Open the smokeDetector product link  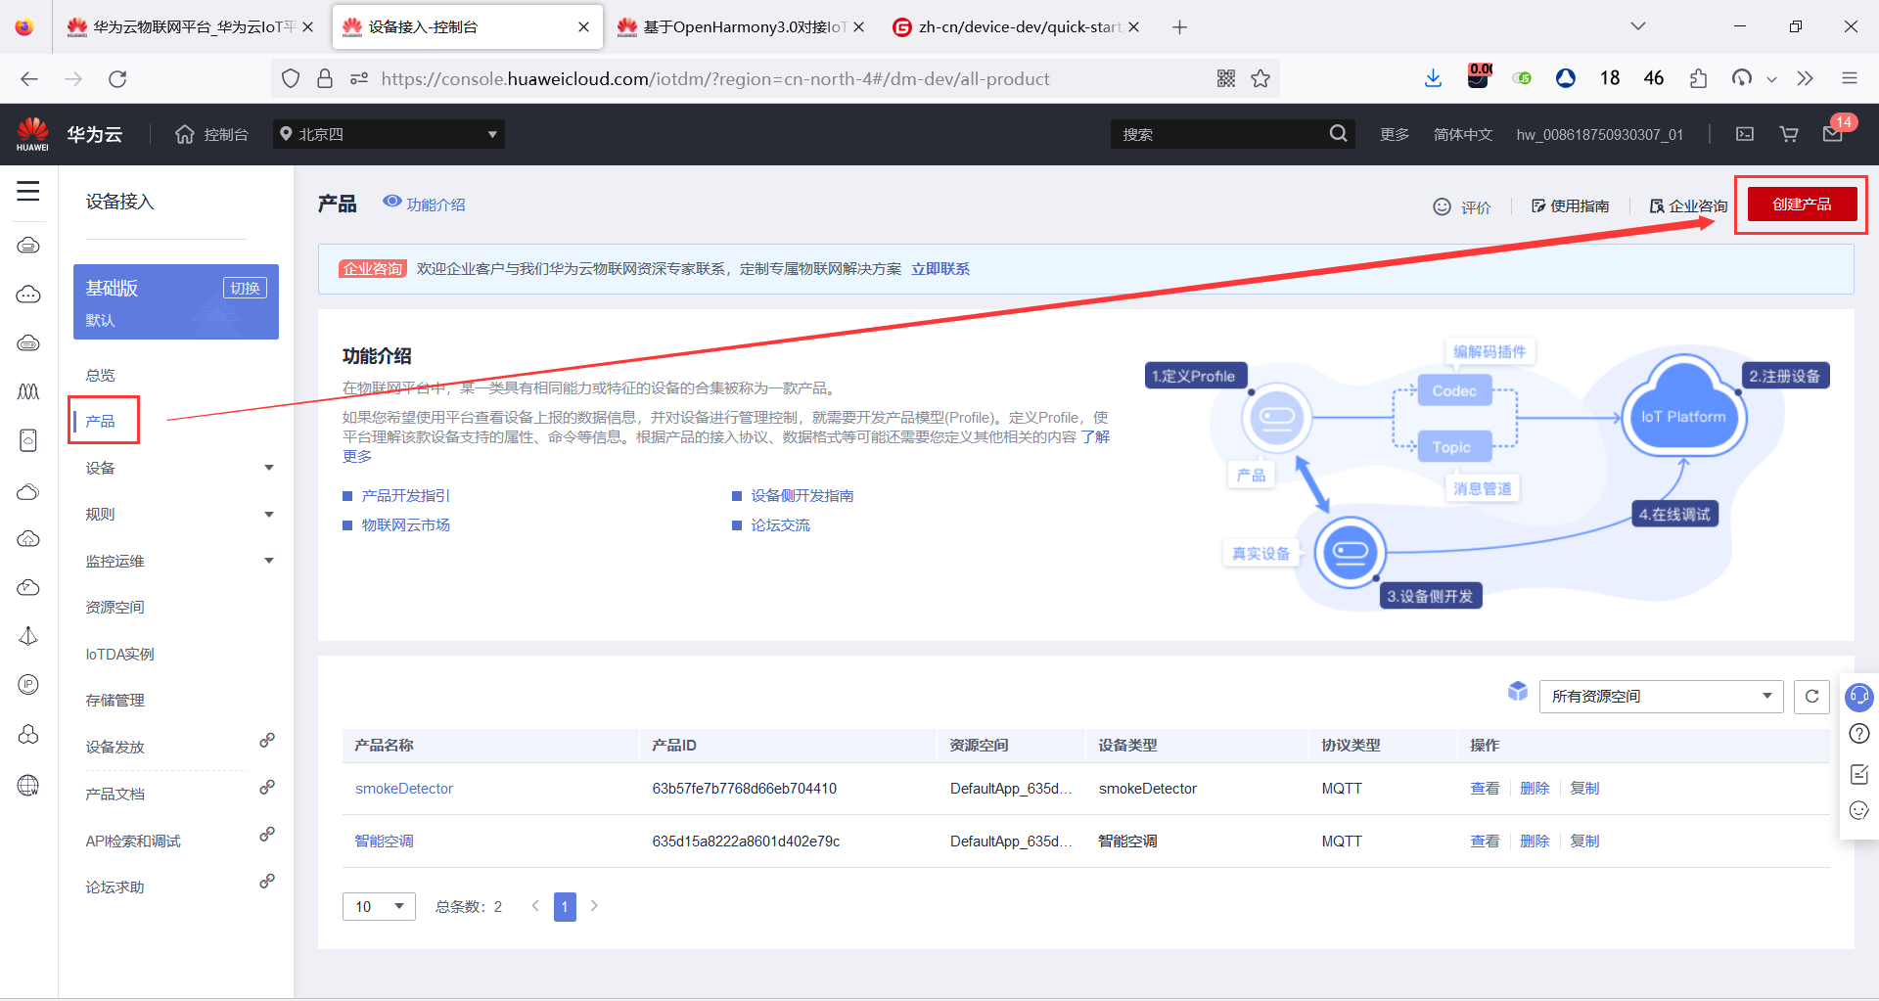(404, 789)
